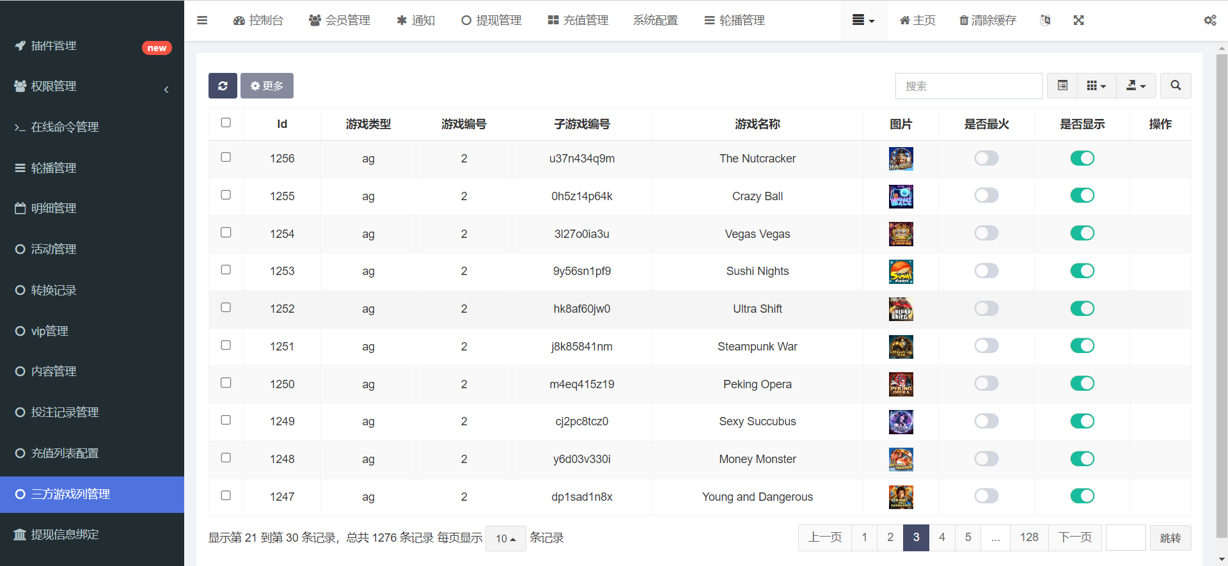Toggle table card view icon

point(1062,86)
